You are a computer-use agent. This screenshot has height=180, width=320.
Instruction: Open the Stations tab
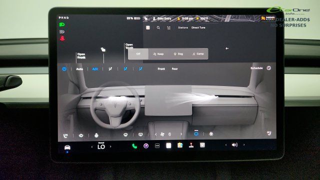point(183,27)
